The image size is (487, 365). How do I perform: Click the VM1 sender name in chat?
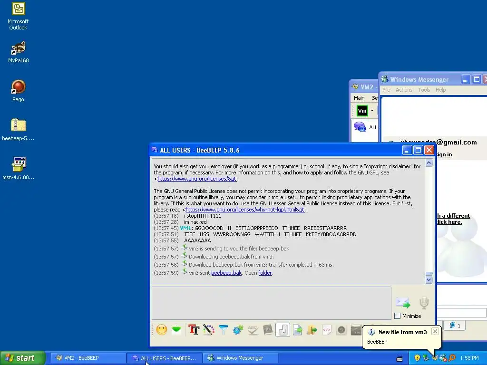[x=185, y=228]
